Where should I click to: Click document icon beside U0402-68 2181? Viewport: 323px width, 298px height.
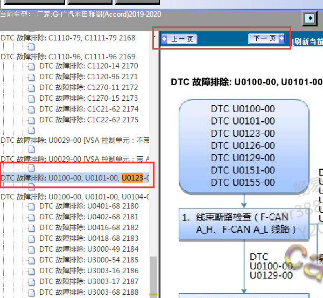click(x=32, y=217)
